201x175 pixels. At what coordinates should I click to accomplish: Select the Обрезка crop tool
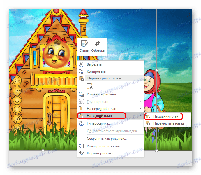tap(98, 46)
